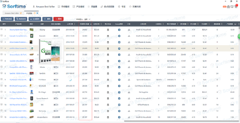Open profit calculator icon in Mr.Shield row
The height and width of the screenshot is (123, 240).
coord(108,86)
